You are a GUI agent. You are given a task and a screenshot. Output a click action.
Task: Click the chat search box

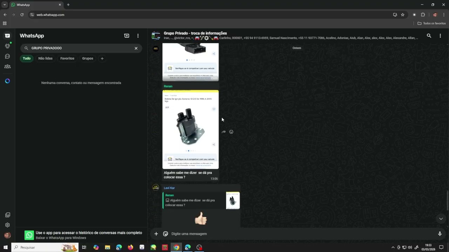point(81,48)
